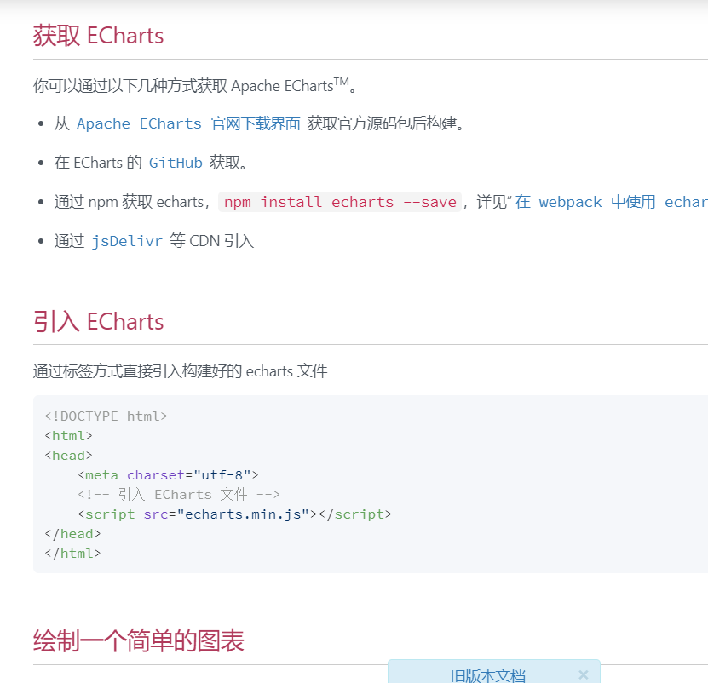This screenshot has height=683, width=708.
Task: Open the Apache ECharts 官网下载界面 link
Action: pos(188,123)
